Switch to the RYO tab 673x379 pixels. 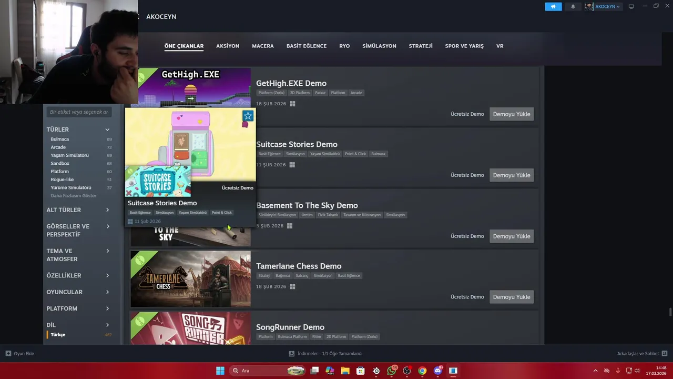click(x=344, y=46)
